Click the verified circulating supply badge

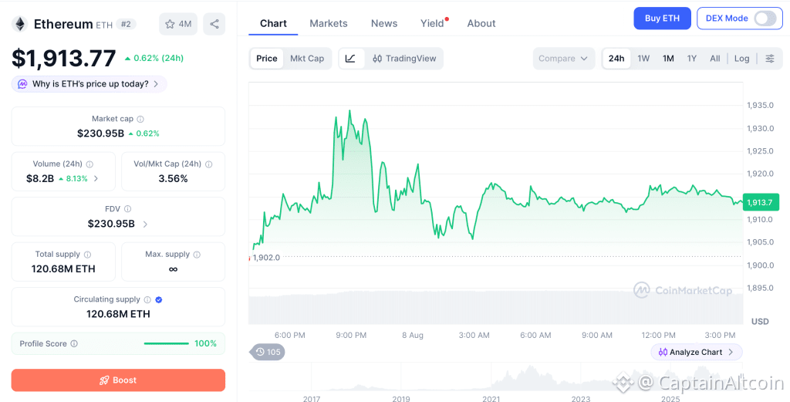click(159, 299)
